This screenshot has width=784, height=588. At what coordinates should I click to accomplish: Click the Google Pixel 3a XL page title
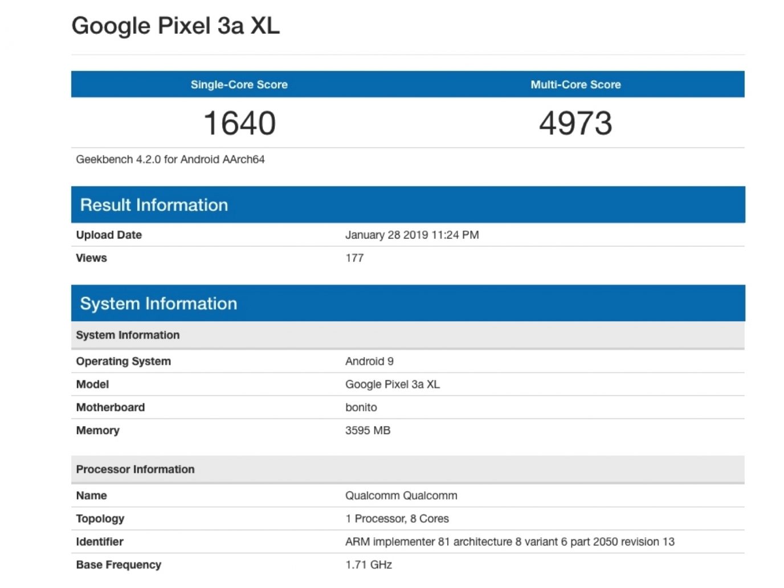(175, 26)
